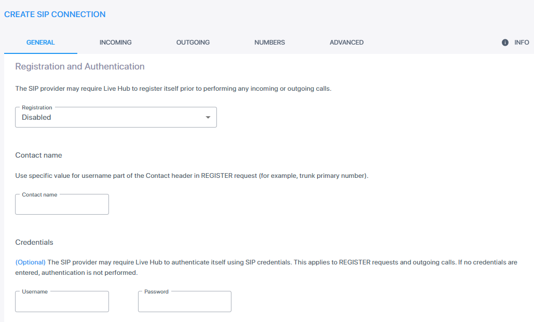Select the NUMBERS tab

click(x=269, y=43)
